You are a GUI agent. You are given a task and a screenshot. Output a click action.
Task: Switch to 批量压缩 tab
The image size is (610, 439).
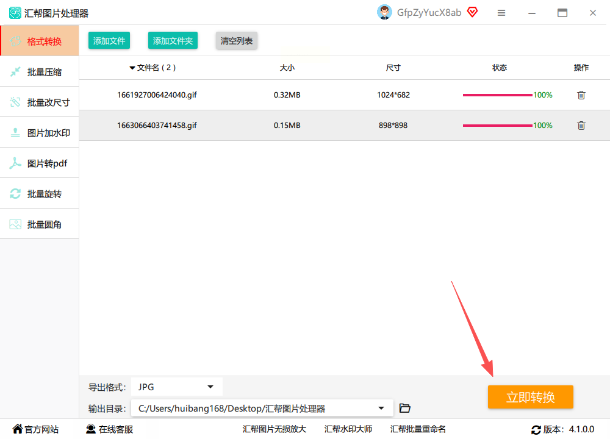(40, 72)
